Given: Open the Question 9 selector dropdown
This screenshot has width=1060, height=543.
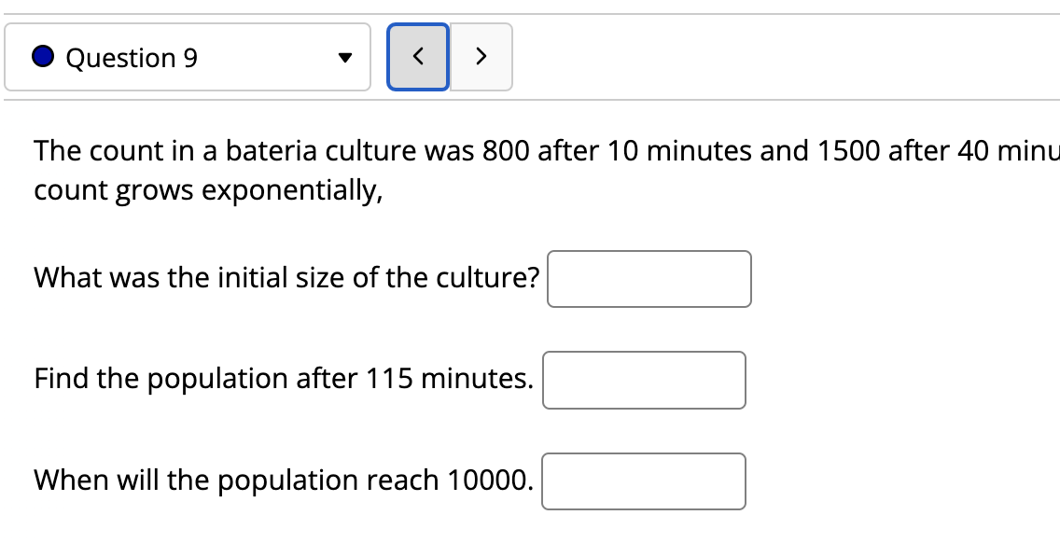Looking at the screenshot, I should pyautogui.click(x=187, y=58).
